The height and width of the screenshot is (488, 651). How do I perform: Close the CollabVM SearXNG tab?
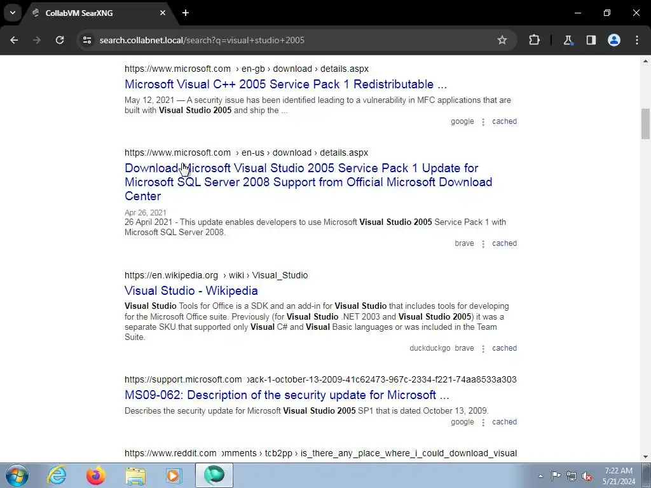163,13
